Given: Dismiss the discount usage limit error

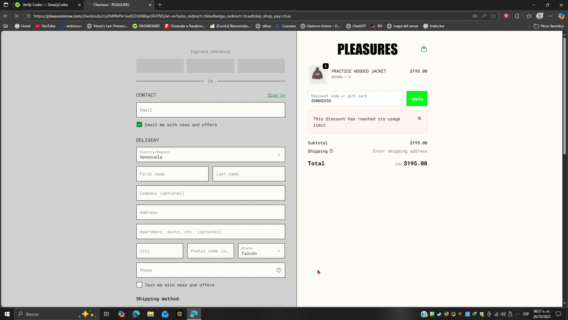Looking at the screenshot, I should (x=419, y=118).
